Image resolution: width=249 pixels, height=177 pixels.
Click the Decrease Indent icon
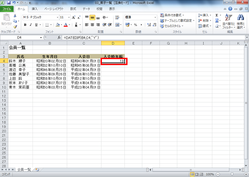tap(104, 25)
